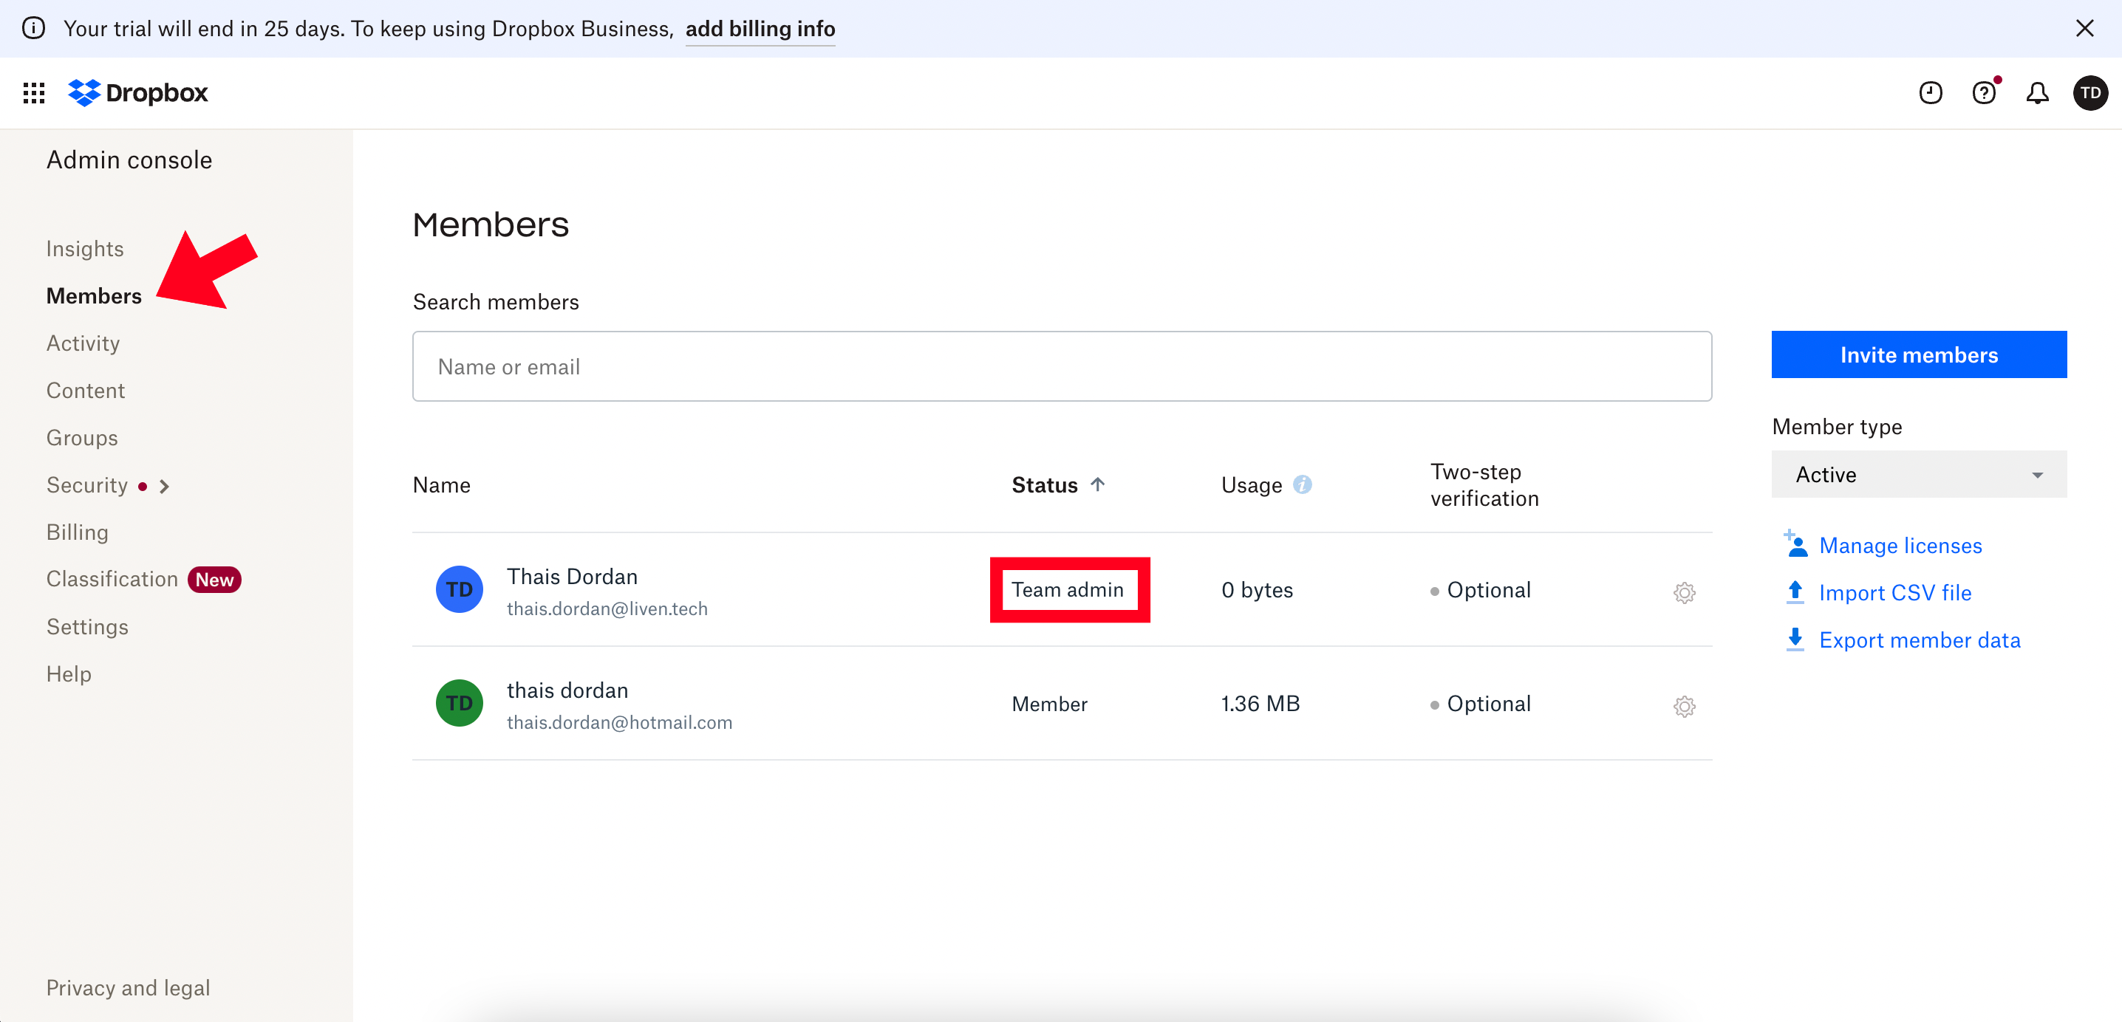The height and width of the screenshot is (1022, 2122).
Task: Open the notifications bell
Action: pos(2037,93)
